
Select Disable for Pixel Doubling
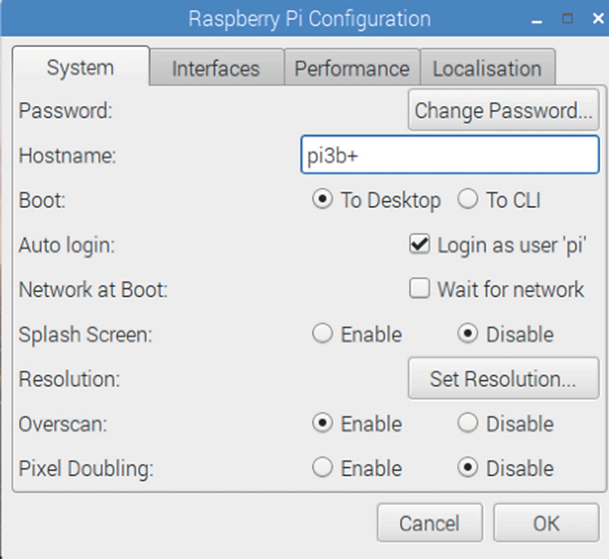click(467, 468)
